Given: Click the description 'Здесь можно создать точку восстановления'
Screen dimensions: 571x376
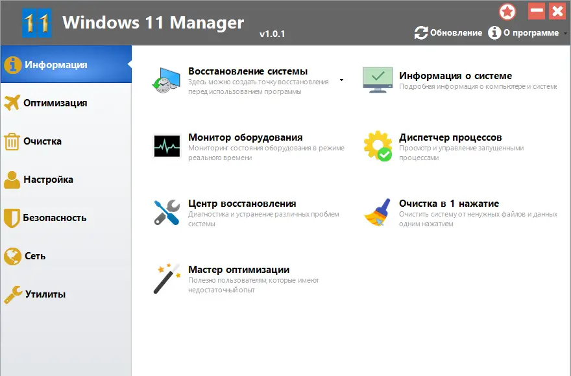Looking at the screenshot, I should pyautogui.click(x=258, y=82).
